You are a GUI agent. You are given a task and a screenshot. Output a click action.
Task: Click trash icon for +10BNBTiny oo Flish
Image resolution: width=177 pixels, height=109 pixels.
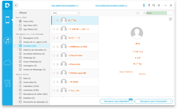pyautogui.click(x=57, y=47)
